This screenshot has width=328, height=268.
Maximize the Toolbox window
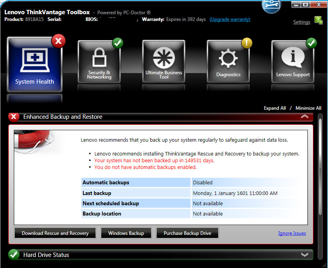[x=305, y=4]
